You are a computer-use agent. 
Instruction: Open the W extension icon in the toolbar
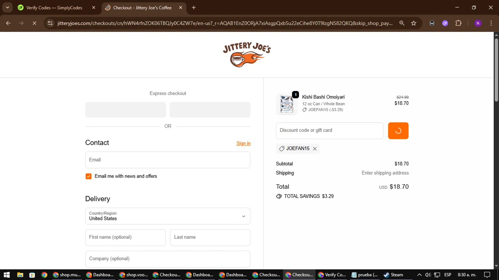432,23
